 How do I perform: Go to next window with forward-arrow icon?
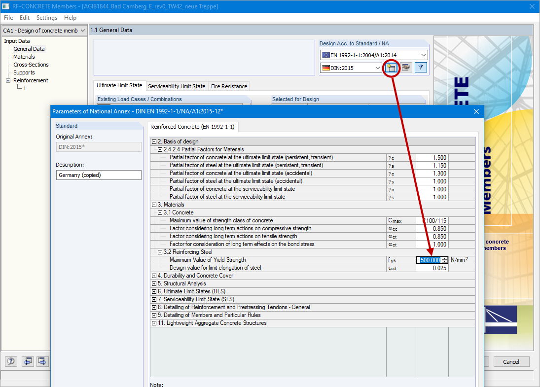[42, 361]
